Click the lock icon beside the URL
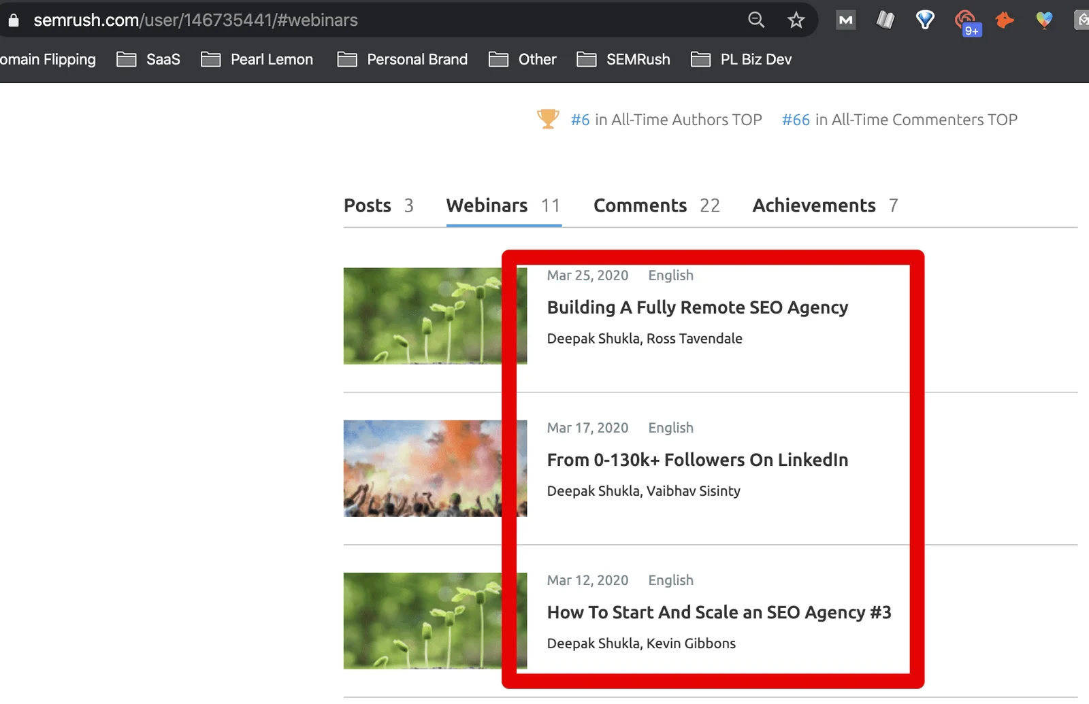 [14, 20]
